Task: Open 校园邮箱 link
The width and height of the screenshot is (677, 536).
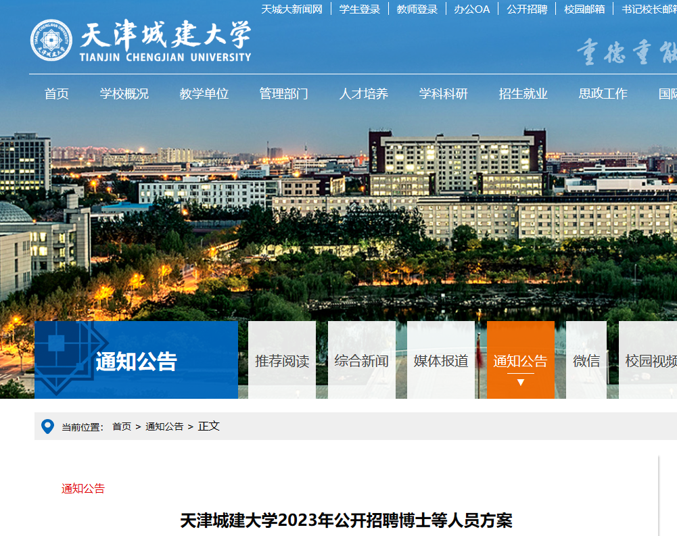Action: click(x=584, y=9)
